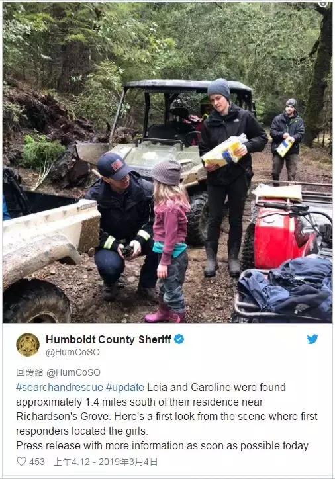
Task: Click the crouching firefighter in the photo
Action: tap(122, 226)
